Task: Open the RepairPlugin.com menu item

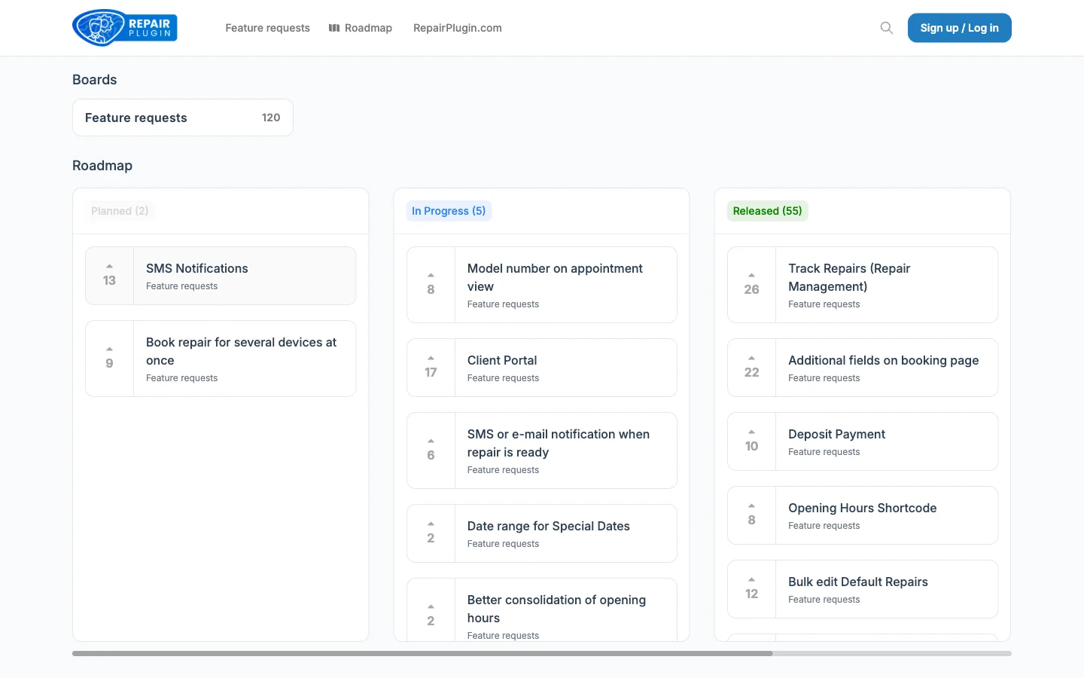Action: coord(457,28)
